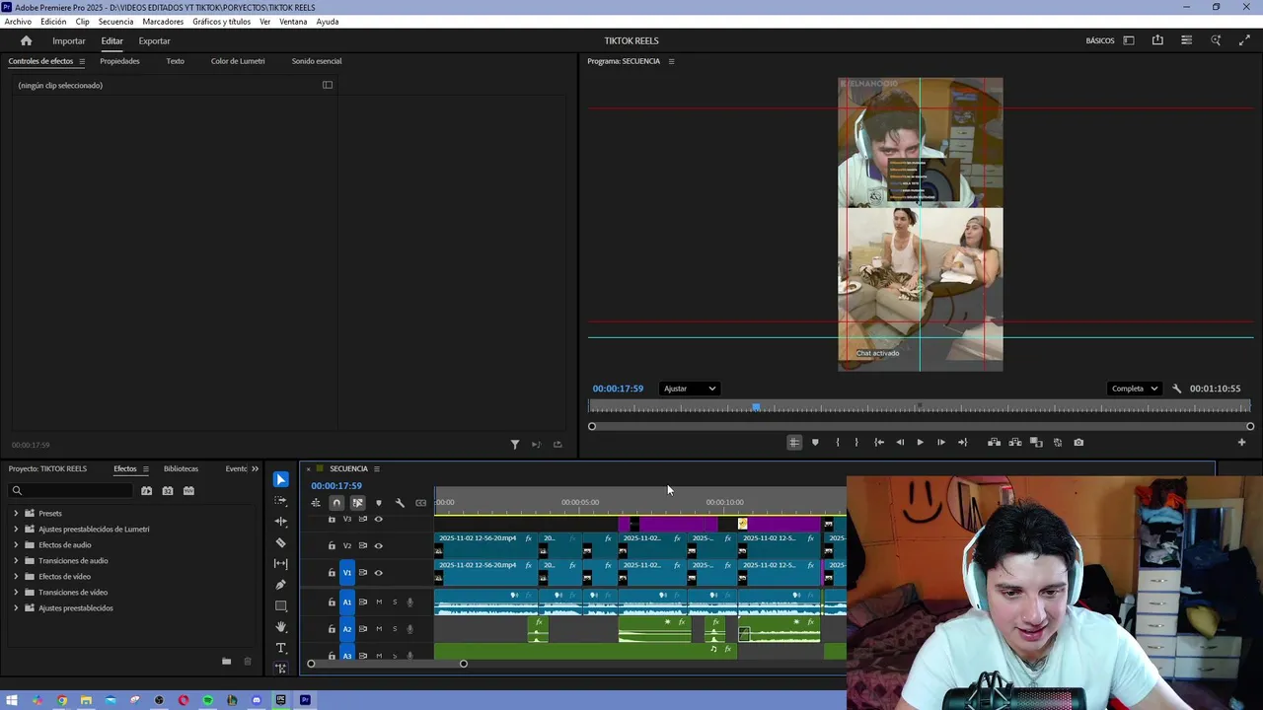The height and width of the screenshot is (710, 1263).
Task: Export a frame with camera icon
Action: click(1078, 443)
